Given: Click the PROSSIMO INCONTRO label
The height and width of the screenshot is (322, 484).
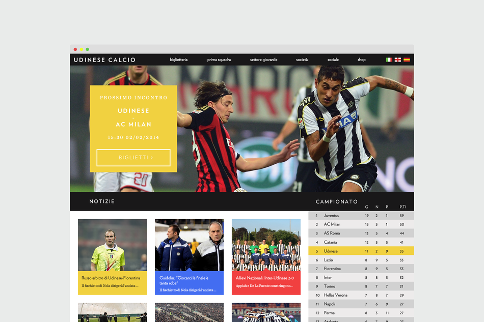Looking at the screenshot, I should point(133,97).
